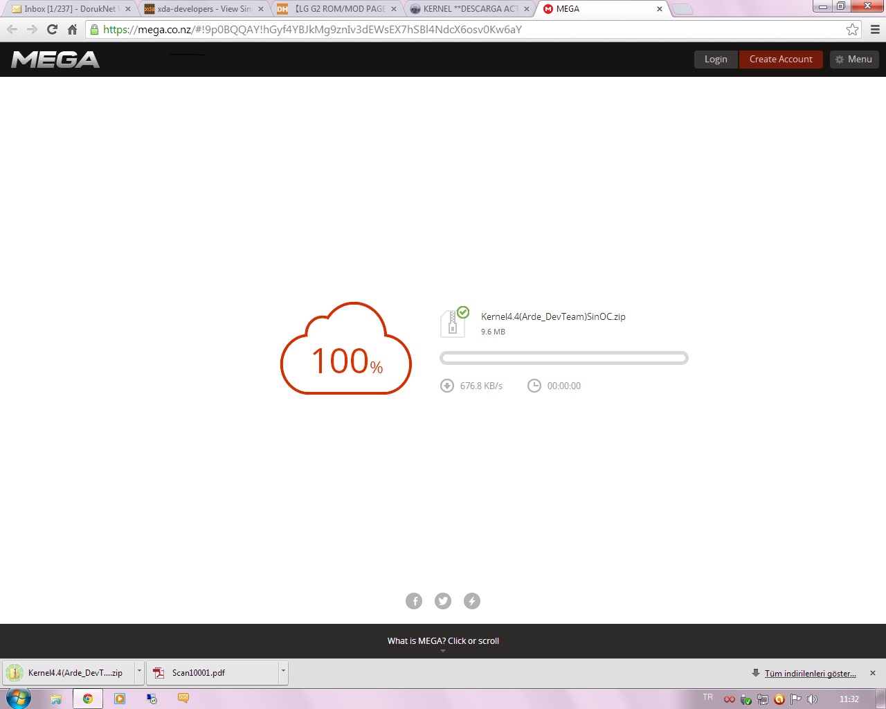This screenshot has width=886, height=709.
Task: Open Chrome hamburger menu
Action: [875, 29]
